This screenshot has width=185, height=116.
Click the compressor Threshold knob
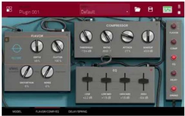pos(86,36)
